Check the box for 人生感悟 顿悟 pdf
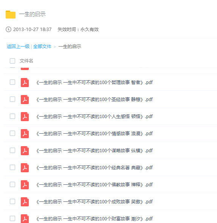This screenshot has width=217, height=223. coord(12,116)
